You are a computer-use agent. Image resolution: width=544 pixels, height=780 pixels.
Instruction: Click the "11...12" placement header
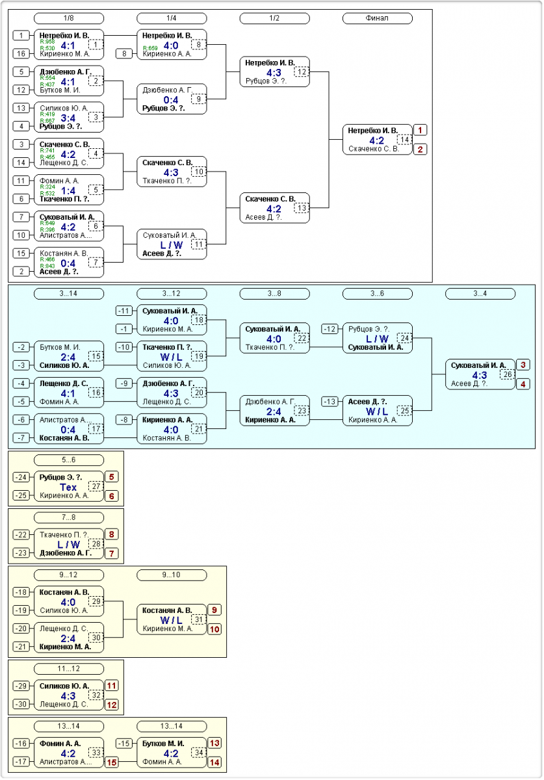coord(68,668)
